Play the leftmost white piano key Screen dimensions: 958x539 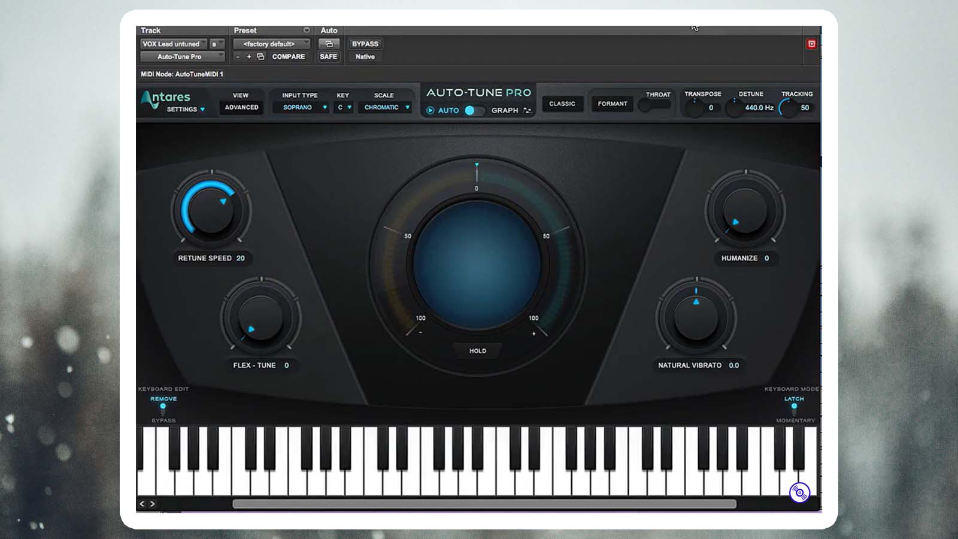point(145,482)
